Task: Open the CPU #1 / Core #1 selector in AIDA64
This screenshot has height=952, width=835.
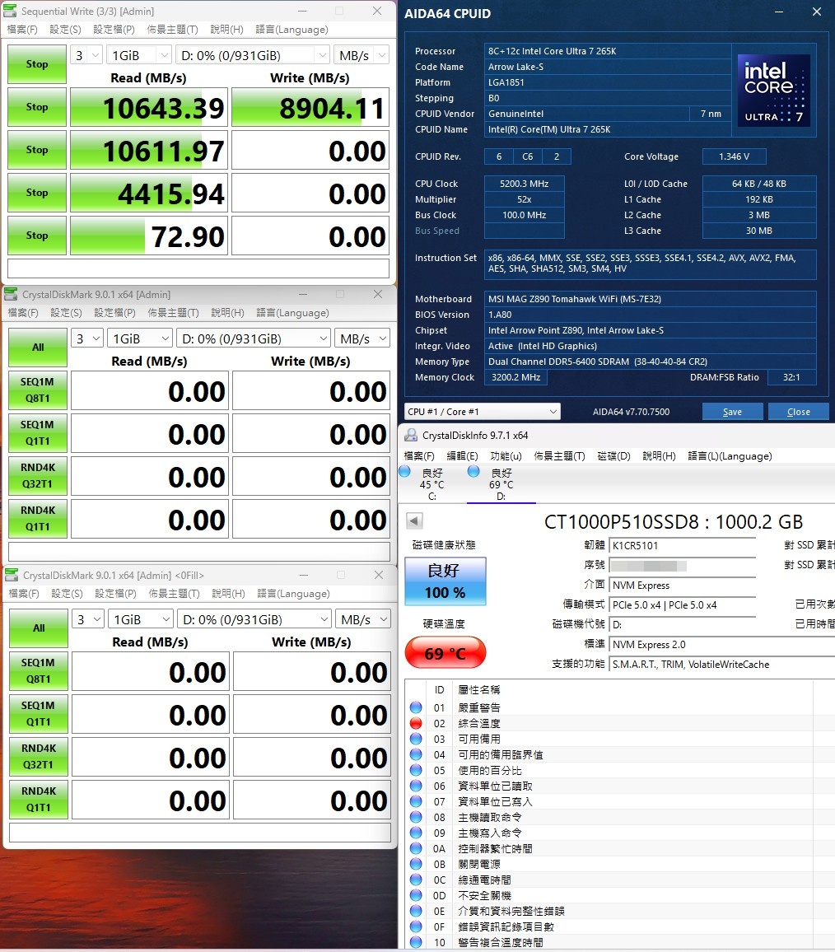Action: coord(483,411)
